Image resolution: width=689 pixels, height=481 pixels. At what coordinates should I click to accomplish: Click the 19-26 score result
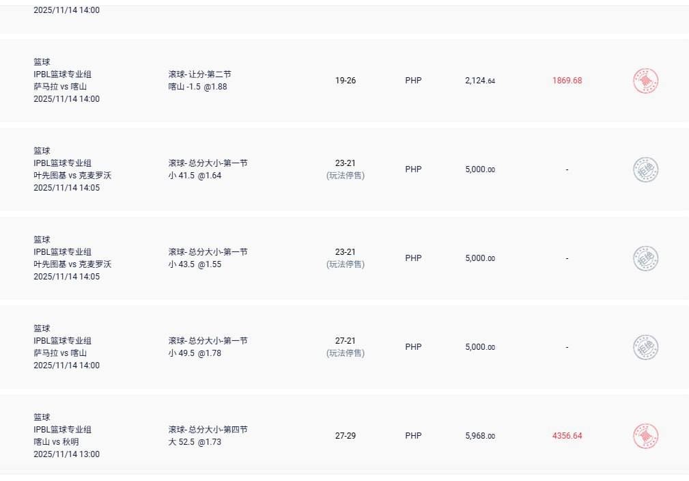pos(345,81)
